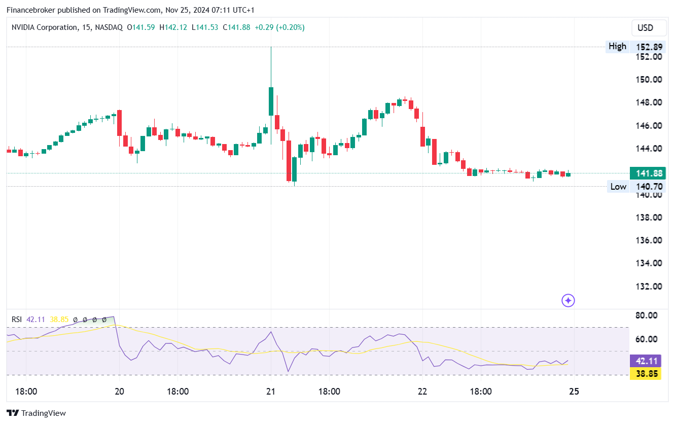Screen dimensions: 675x424
Task: Open the USD currency selector
Action: click(645, 28)
